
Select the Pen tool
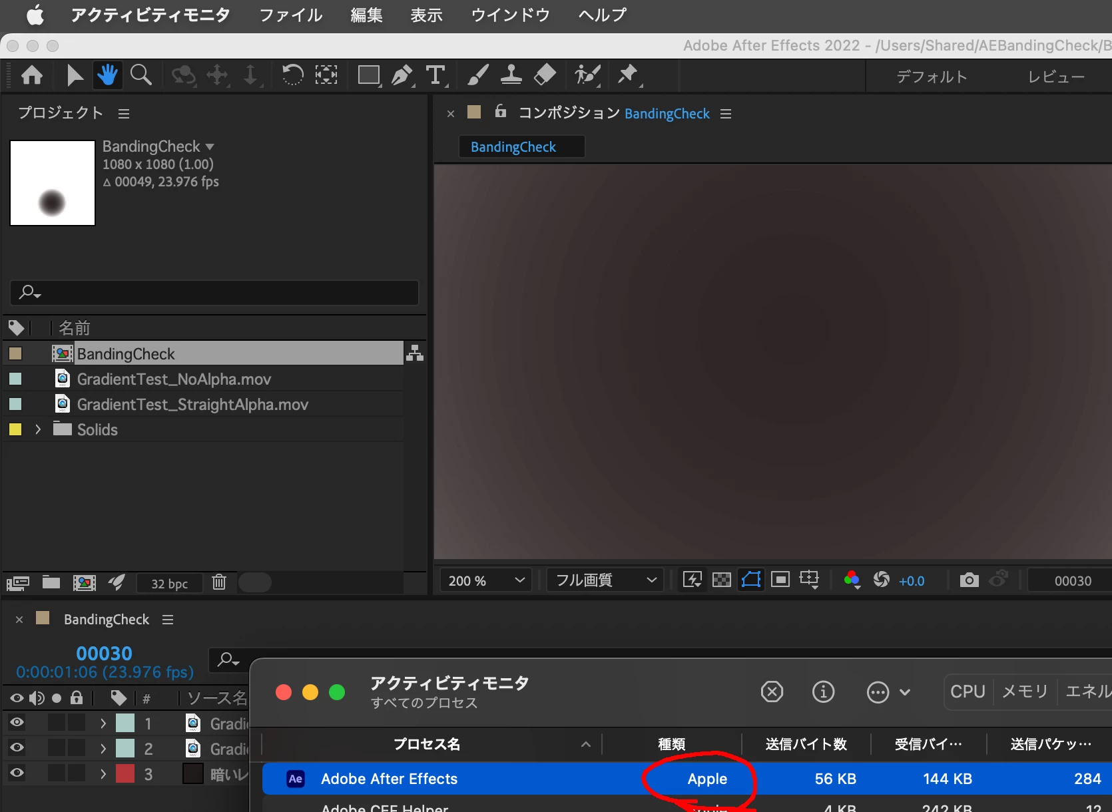tap(402, 75)
